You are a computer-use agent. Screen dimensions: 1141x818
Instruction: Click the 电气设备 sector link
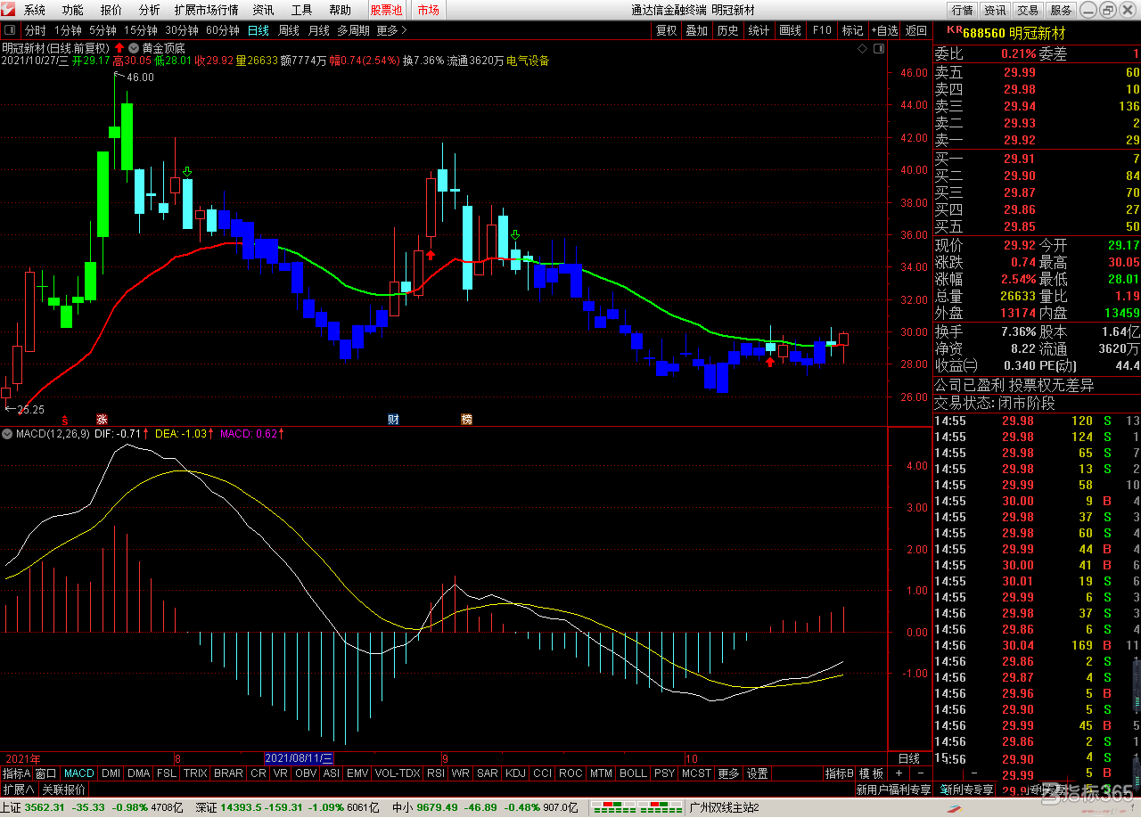(528, 61)
